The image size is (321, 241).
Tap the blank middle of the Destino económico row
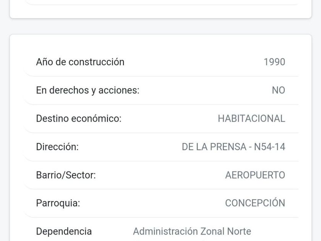[x=168, y=119]
